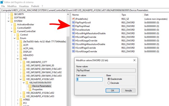Viewport: 169px width, 106px height.
Task: Select the VID_04F2&PID_0841&MI_00 tree item
Action: click(x=40, y=66)
